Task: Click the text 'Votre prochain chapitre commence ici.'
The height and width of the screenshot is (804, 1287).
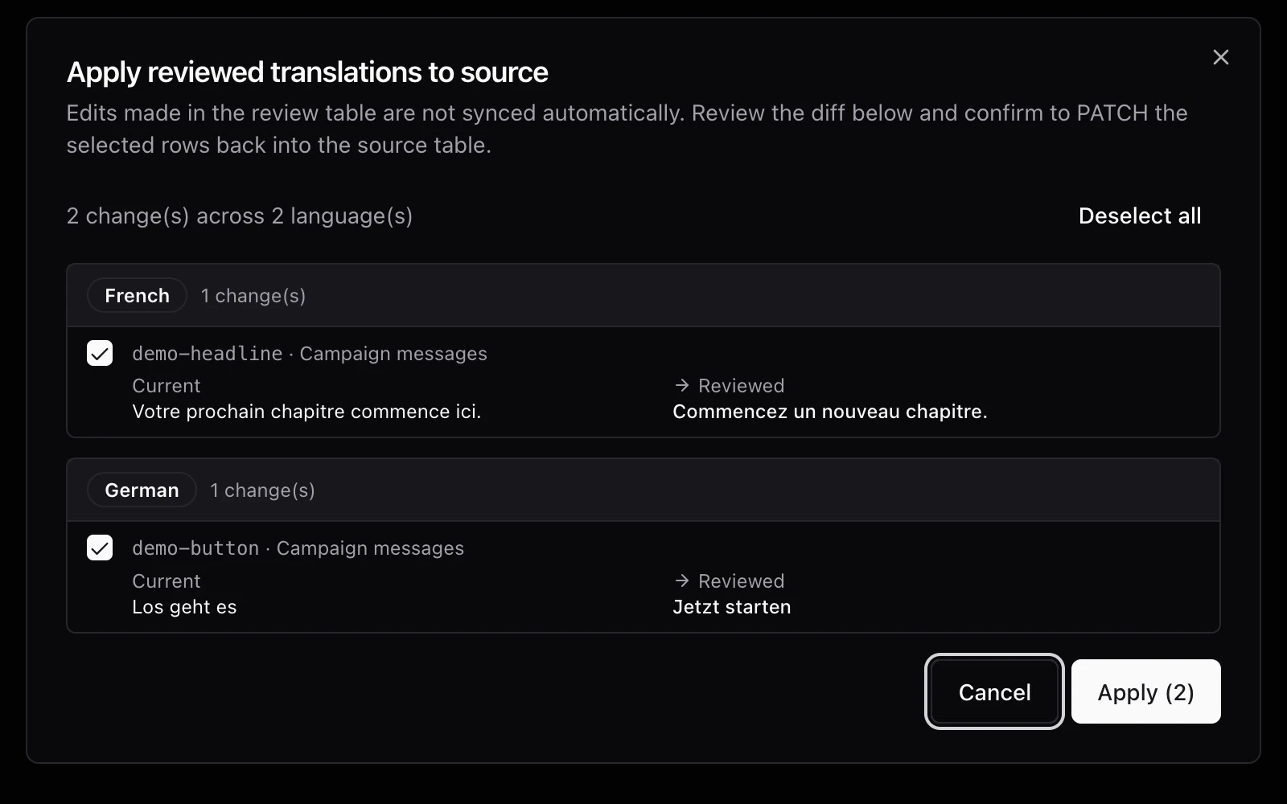Action: (306, 412)
